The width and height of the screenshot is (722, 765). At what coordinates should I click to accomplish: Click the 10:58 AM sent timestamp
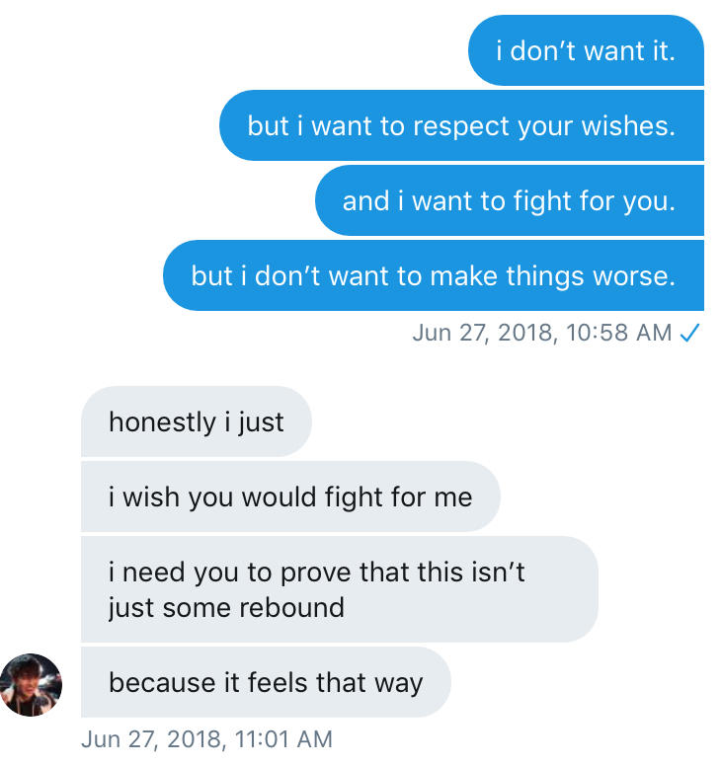pos(542,334)
